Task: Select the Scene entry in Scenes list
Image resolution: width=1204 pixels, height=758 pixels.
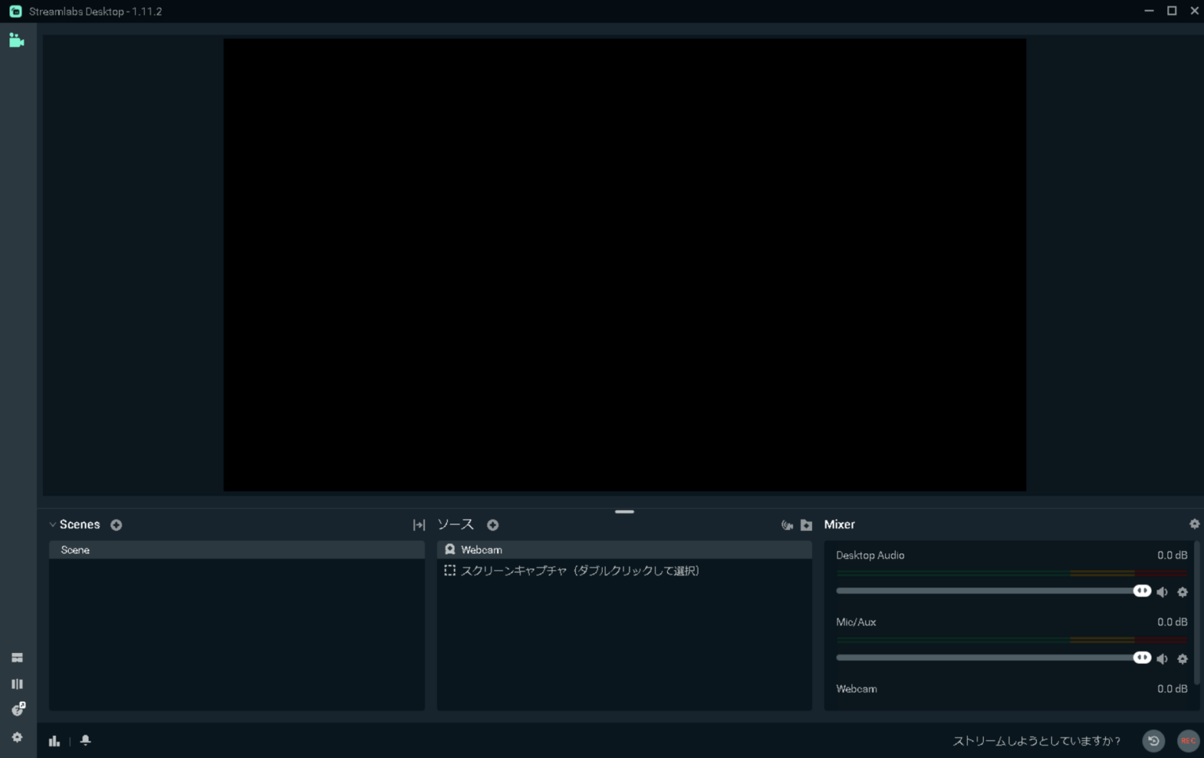Action: pos(237,549)
